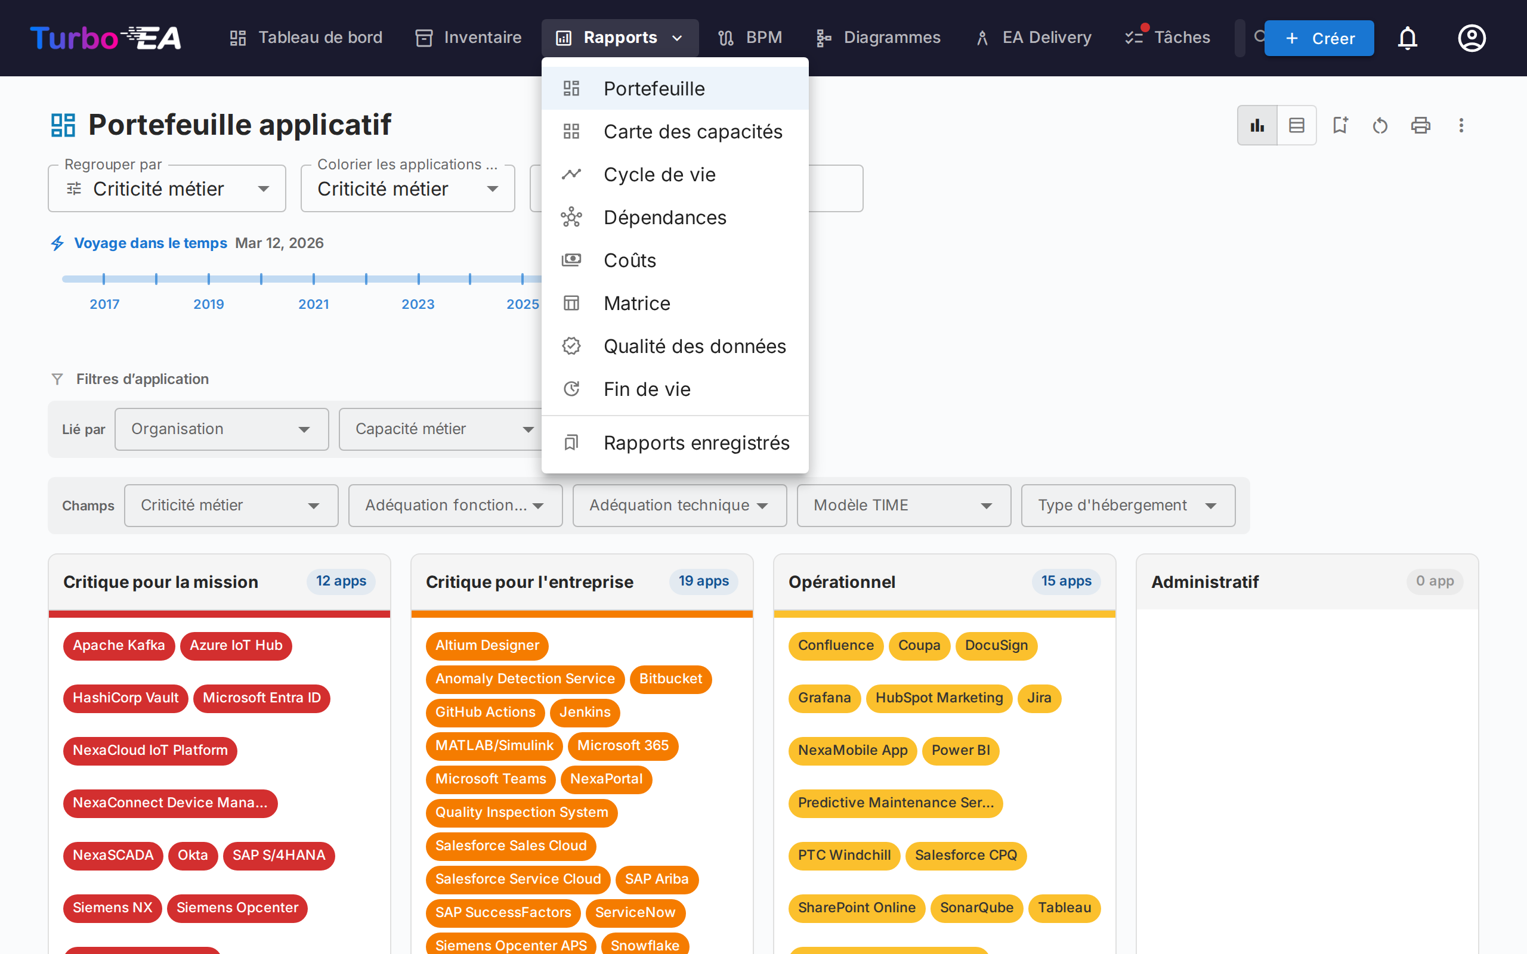Switch to table view icon
Screen dimensions: 1527x954
(1296, 126)
